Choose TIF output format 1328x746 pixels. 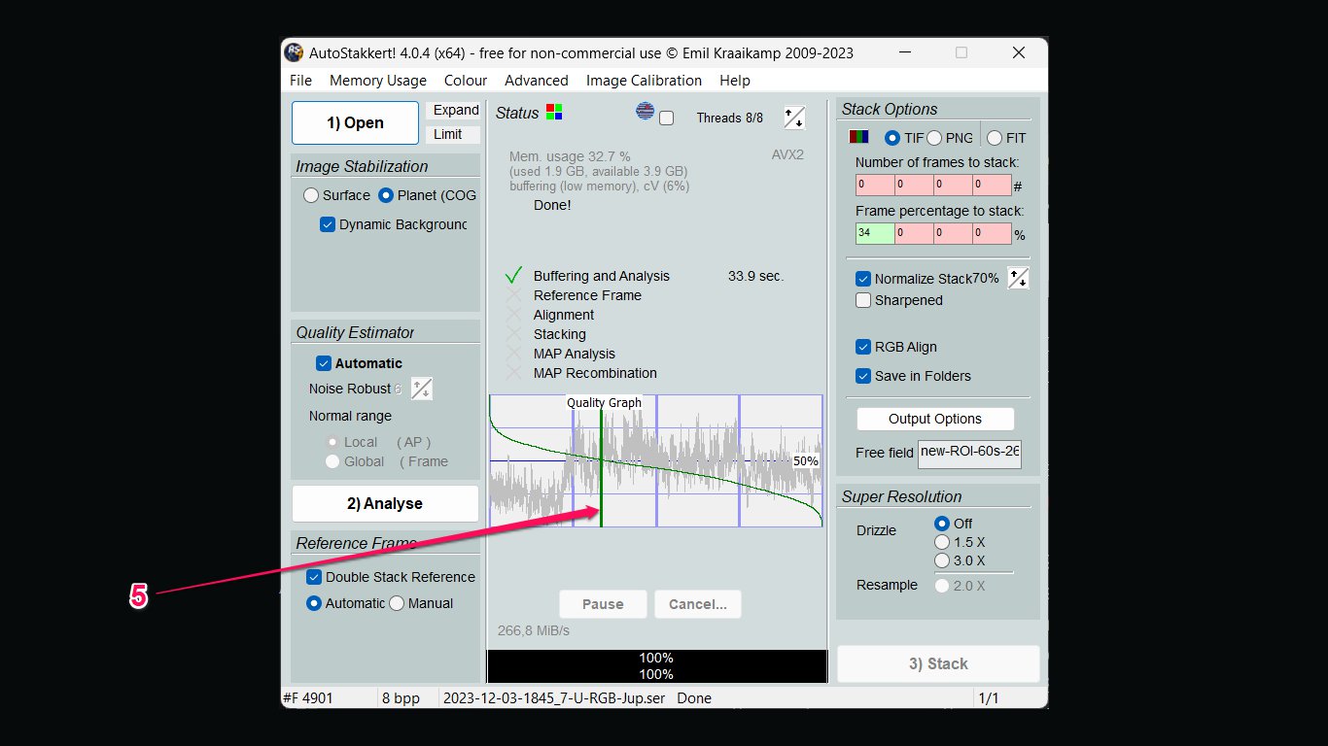coord(892,138)
